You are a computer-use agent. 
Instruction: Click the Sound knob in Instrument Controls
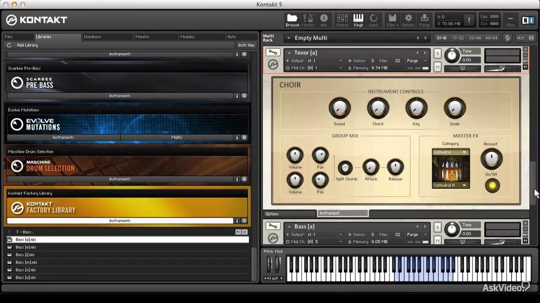[x=339, y=108]
